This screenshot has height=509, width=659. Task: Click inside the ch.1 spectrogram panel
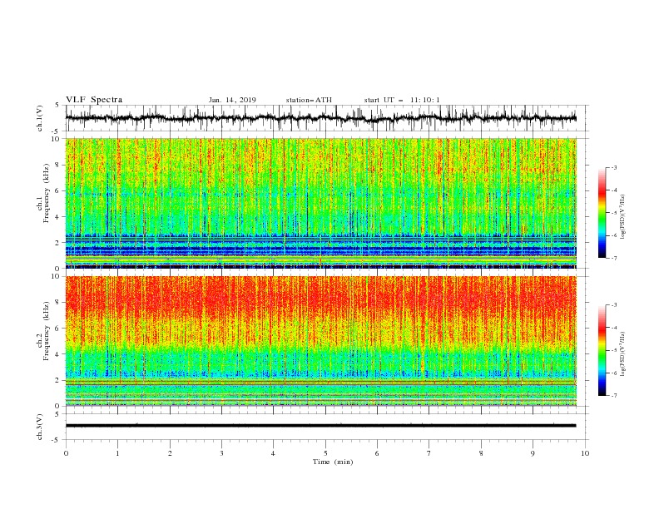(320, 203)
